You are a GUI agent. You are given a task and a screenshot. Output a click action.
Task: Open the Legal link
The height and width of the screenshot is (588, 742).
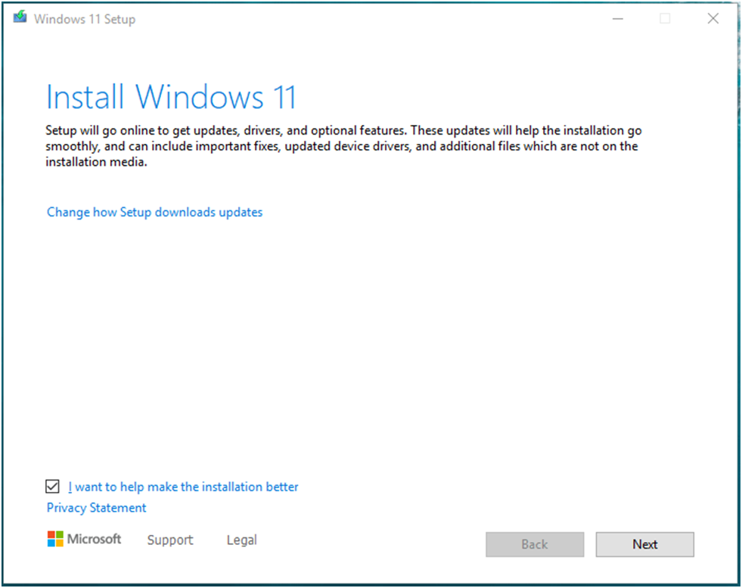coord(242,540)
